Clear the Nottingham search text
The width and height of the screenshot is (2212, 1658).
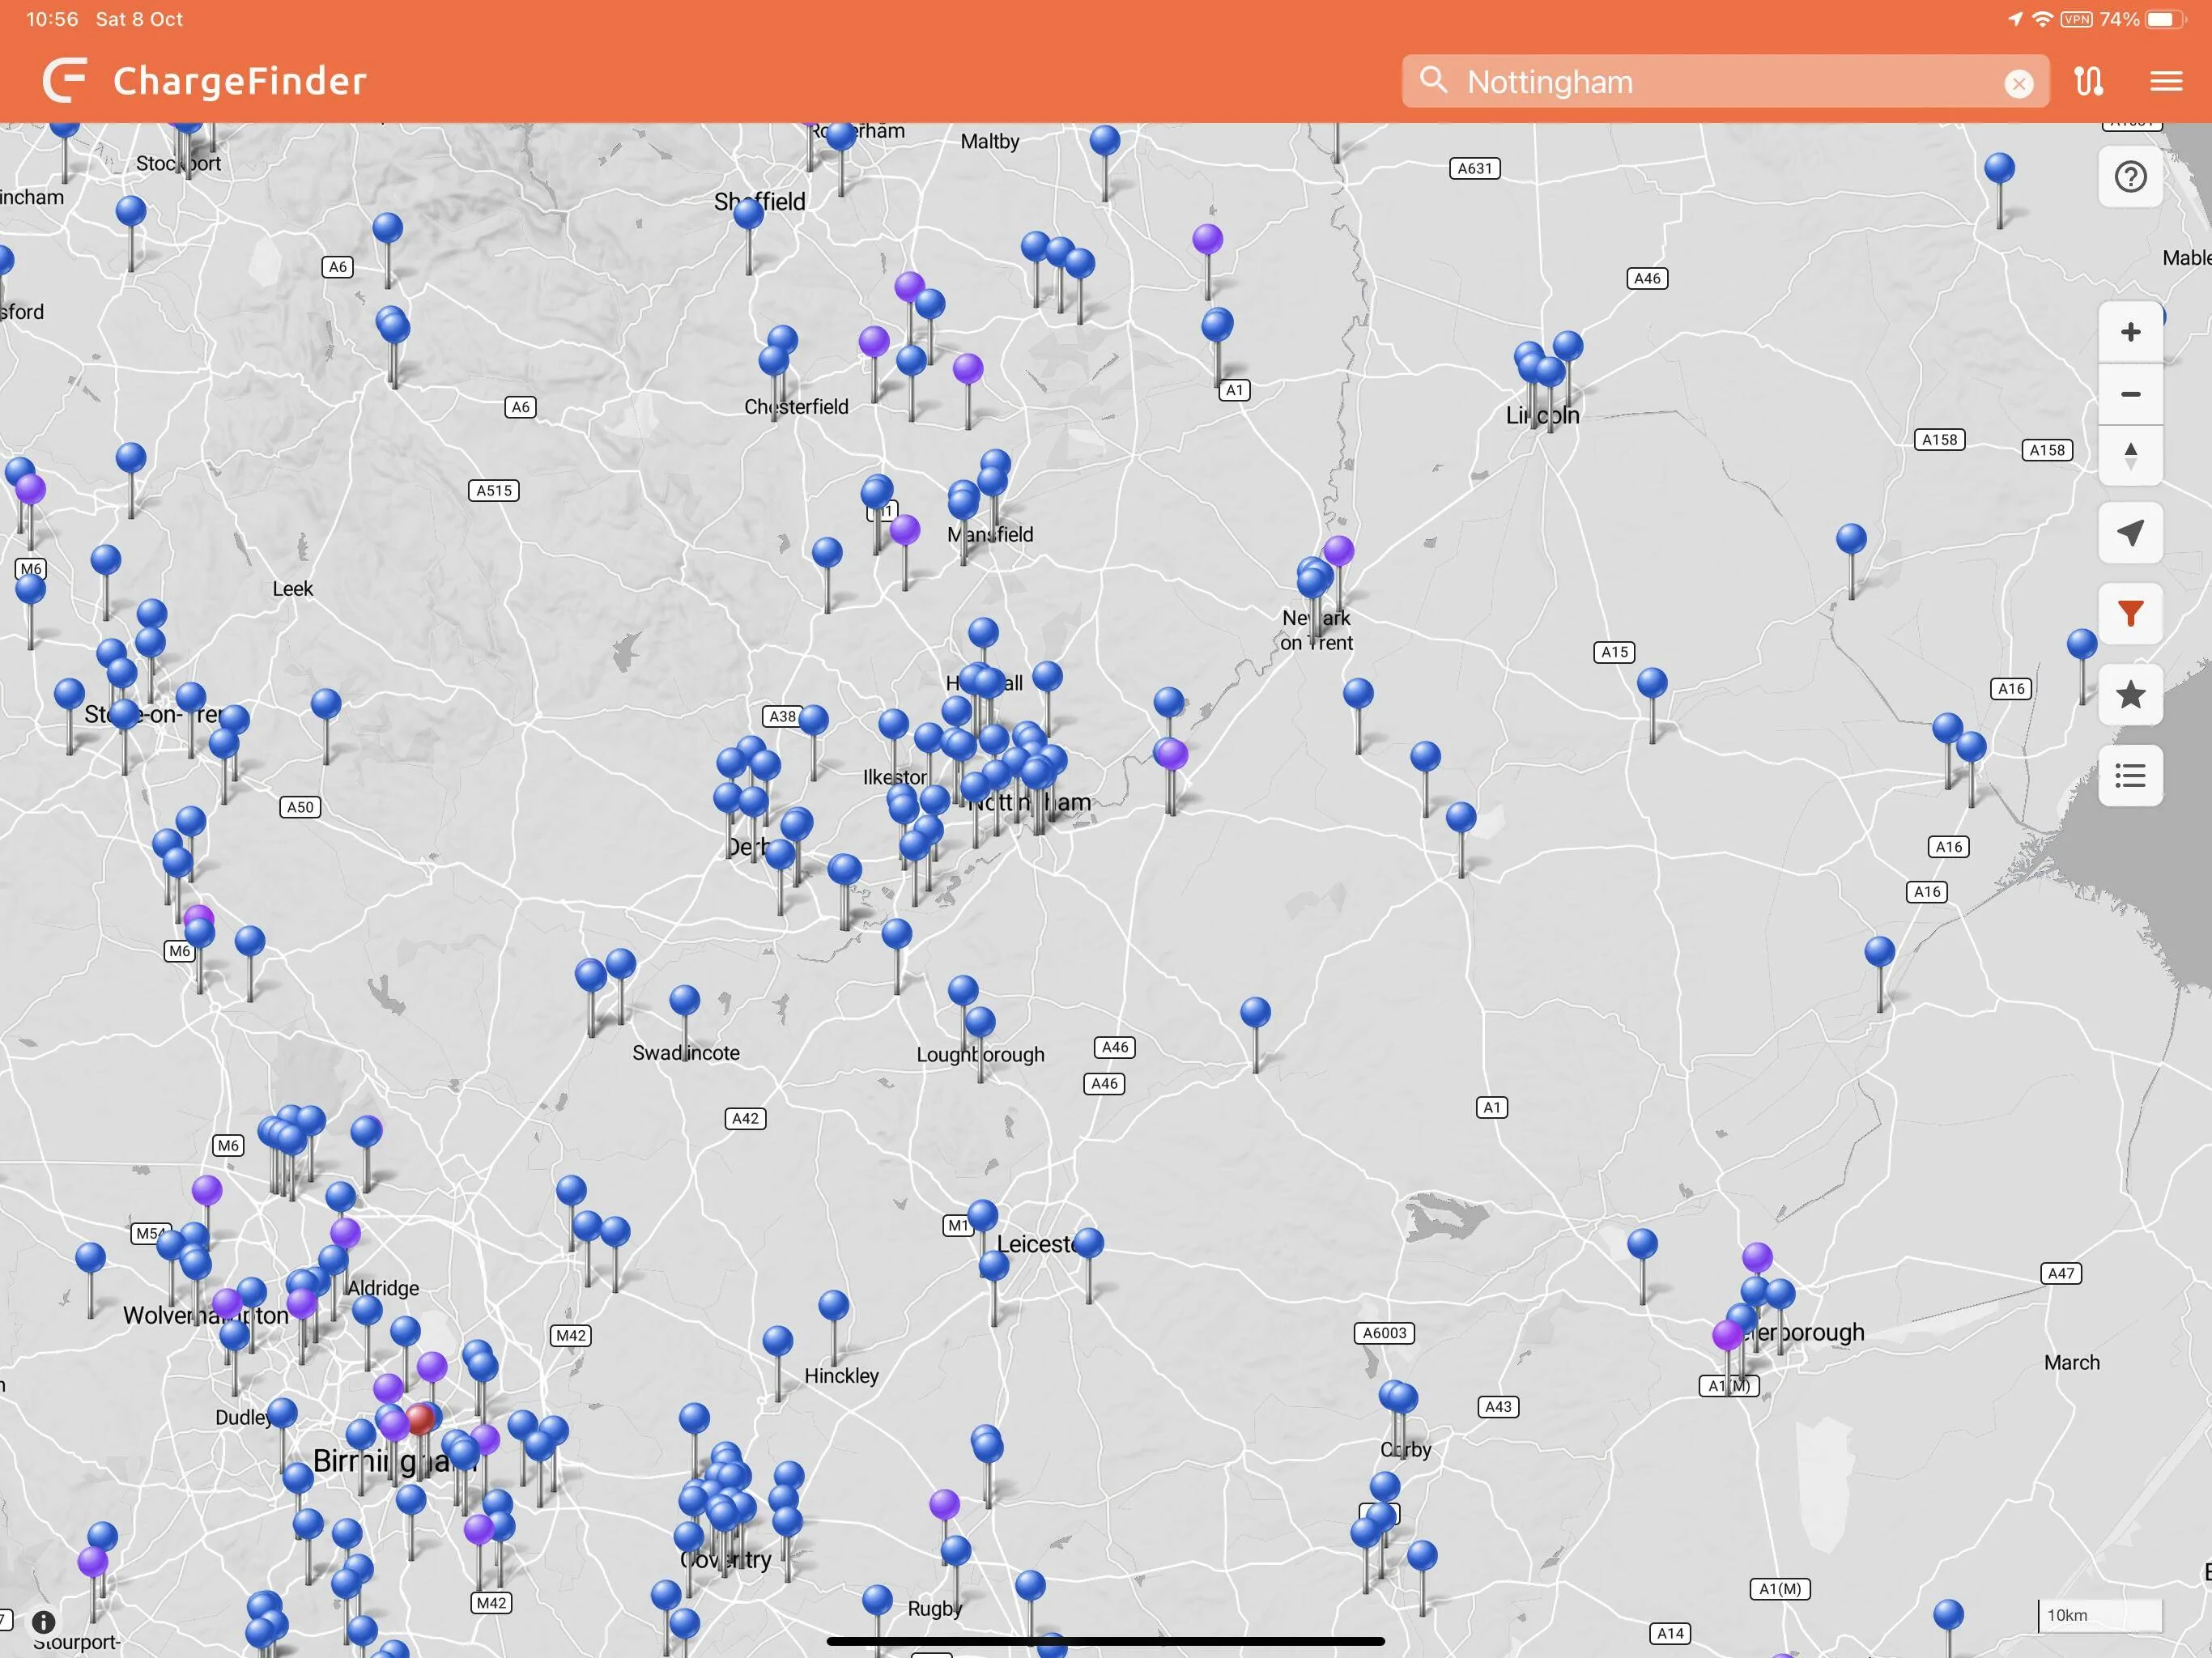(2018, 83)
